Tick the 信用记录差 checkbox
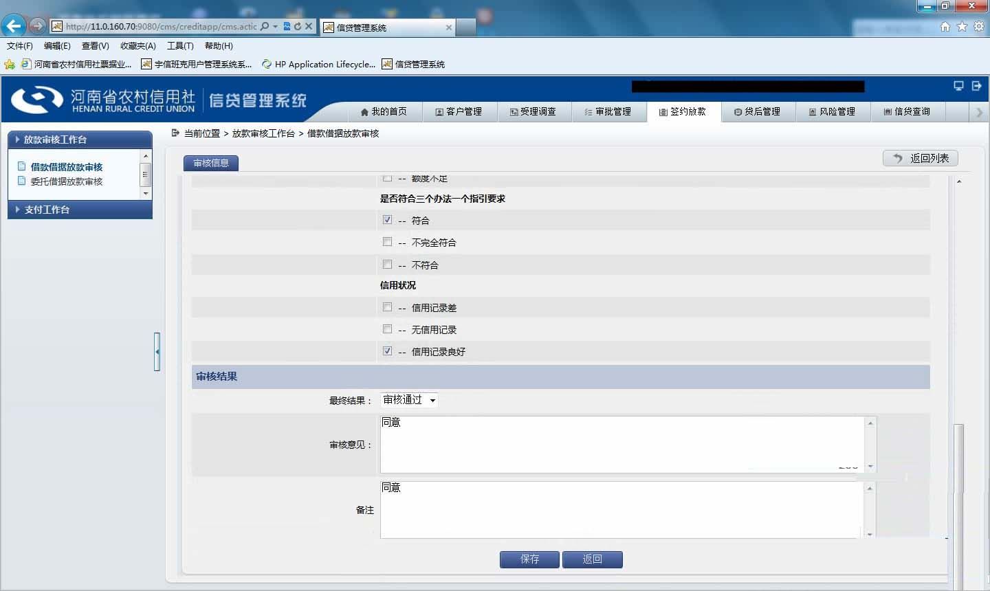 coord(387,307)
